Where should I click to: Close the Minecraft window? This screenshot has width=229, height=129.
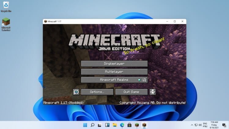(x=183, y=21)
